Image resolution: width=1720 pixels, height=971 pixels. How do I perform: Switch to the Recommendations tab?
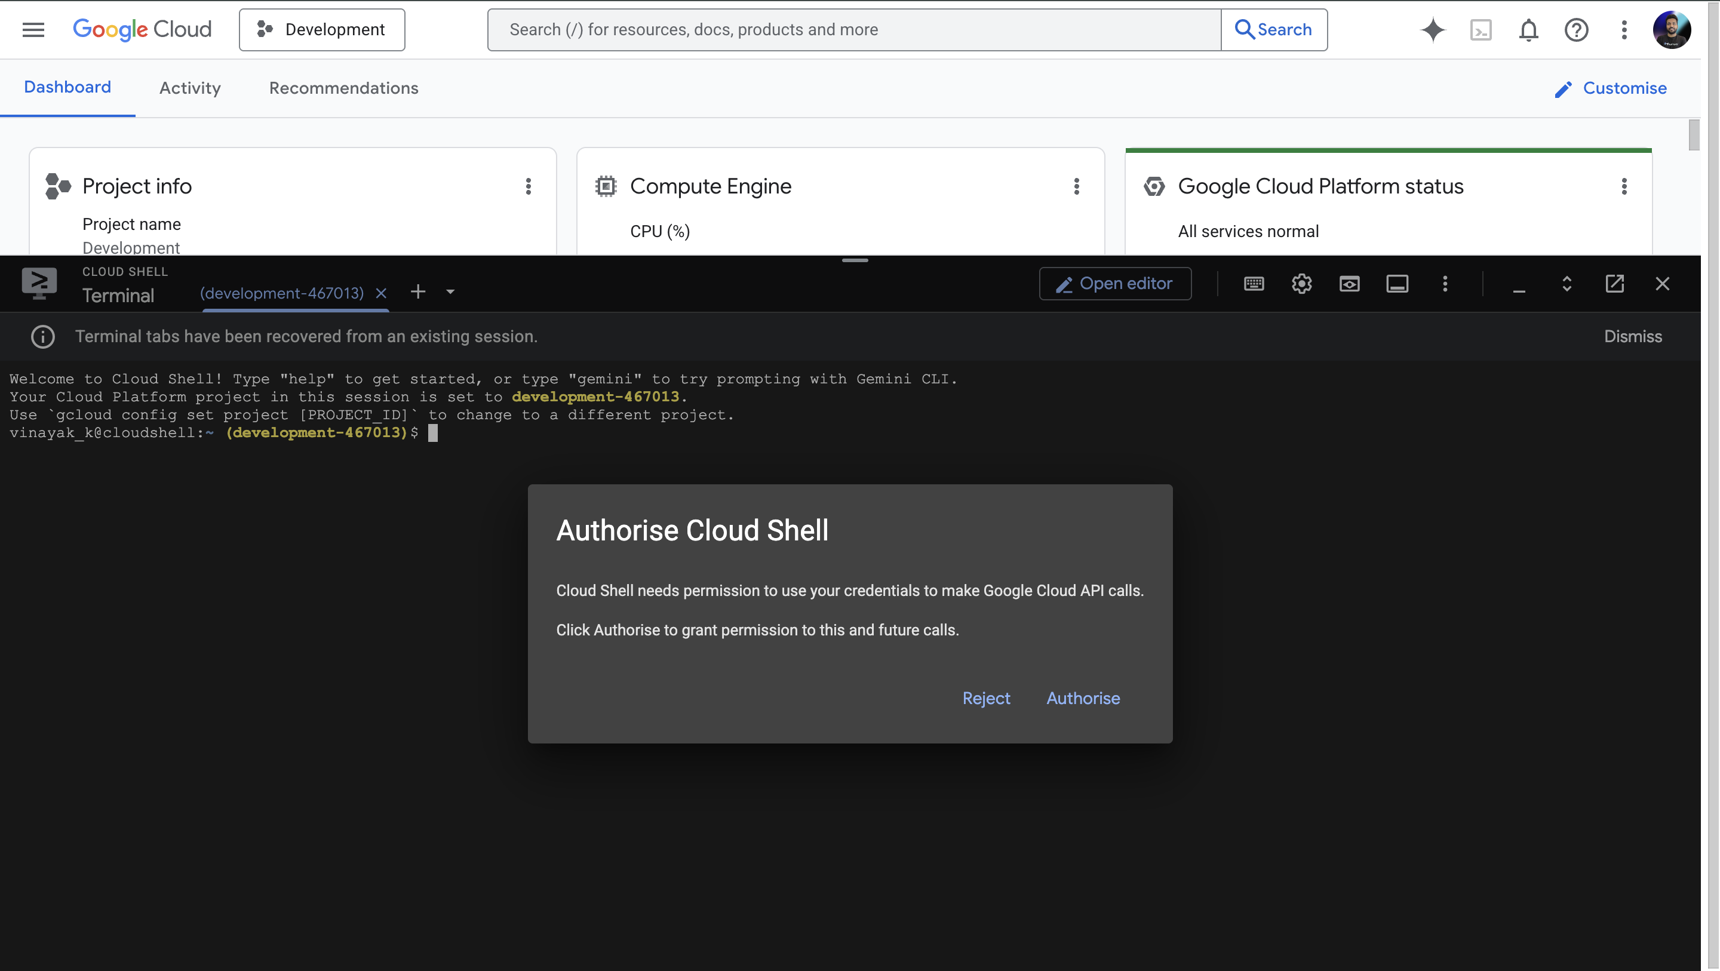344,88
